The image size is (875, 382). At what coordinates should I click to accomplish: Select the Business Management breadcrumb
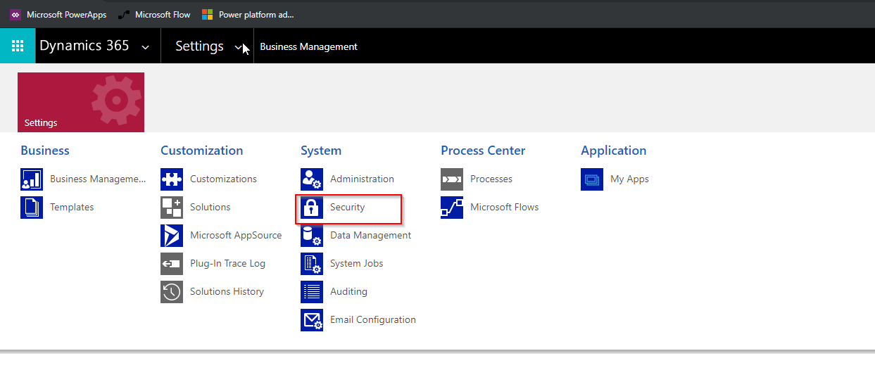(x=308, y=46)
